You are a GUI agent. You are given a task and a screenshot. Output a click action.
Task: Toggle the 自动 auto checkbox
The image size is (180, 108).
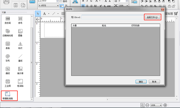[x=61, y=1]
